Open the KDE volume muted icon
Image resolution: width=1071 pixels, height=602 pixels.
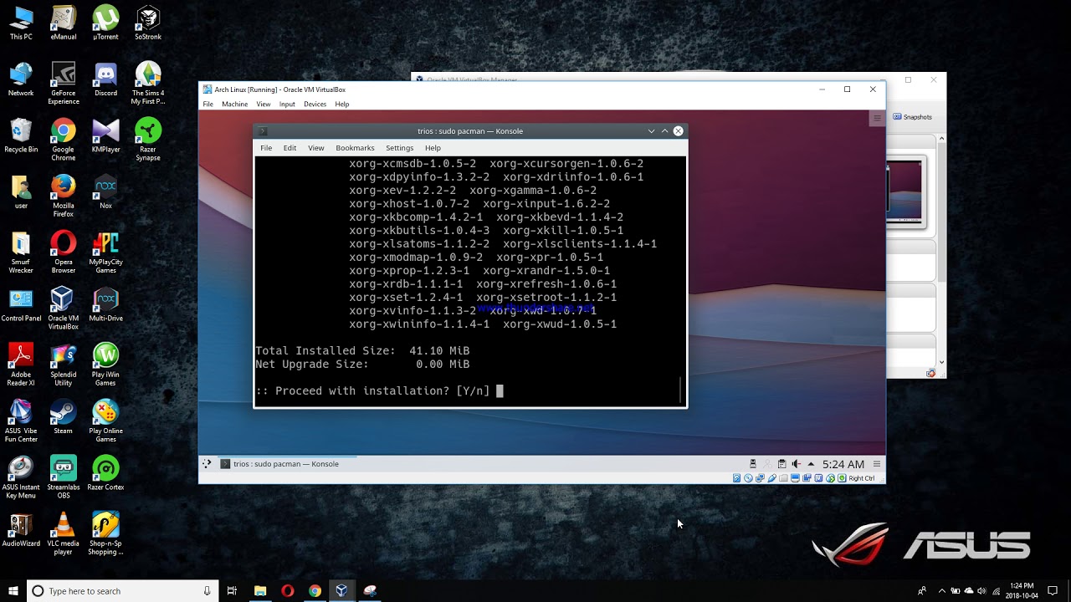coord(797,464)
